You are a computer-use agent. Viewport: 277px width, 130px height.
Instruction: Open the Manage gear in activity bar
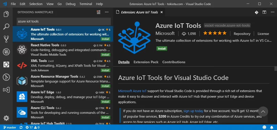[x=6, y=118]
